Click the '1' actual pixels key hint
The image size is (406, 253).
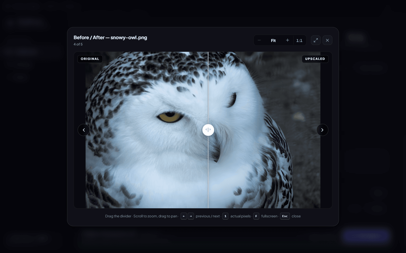click(x=225, y=216)
